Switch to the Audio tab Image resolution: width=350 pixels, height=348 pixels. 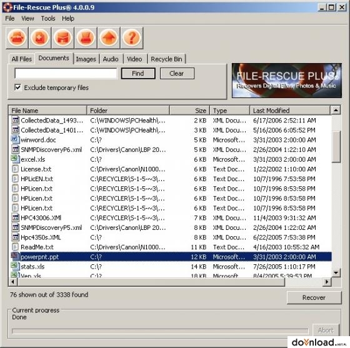(x=111, y=59)
